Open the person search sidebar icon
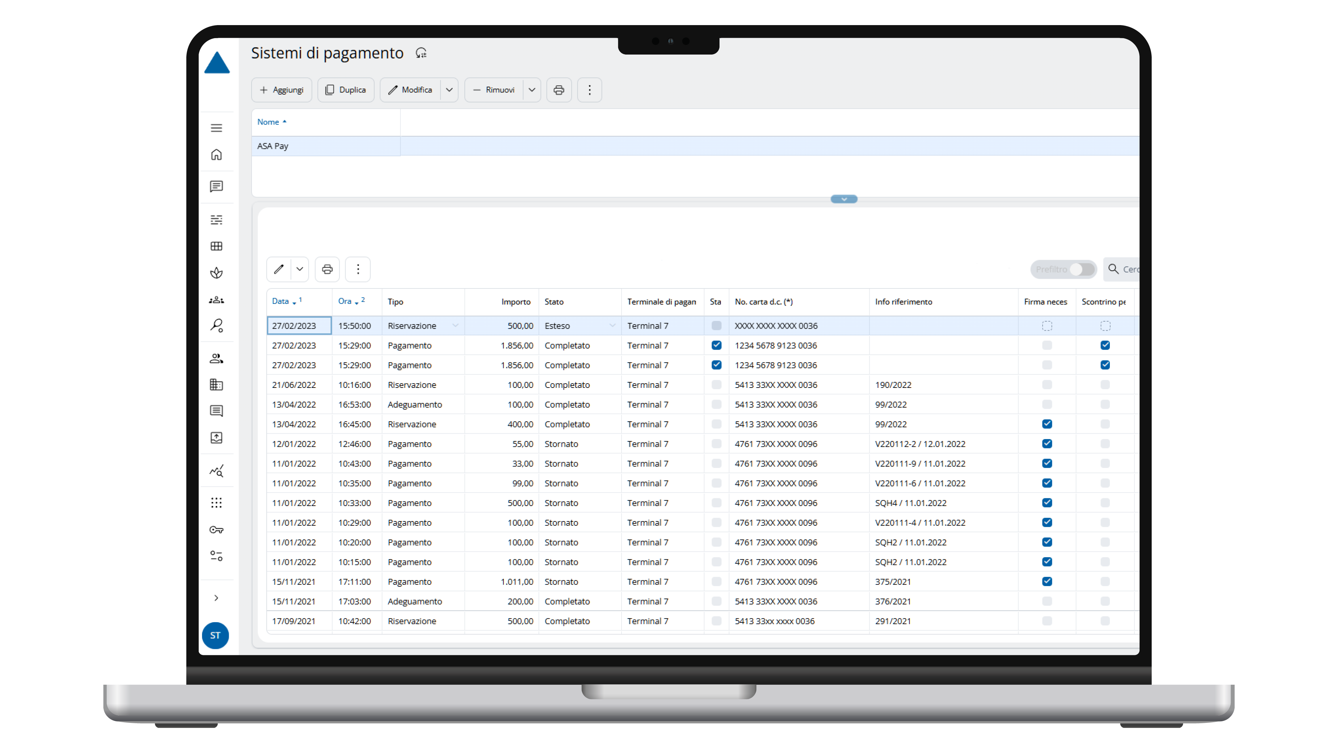 pyautogui.click(x=217, y=326)
